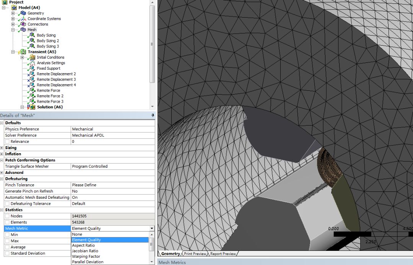Click the Initial Conditions icon
The width and height of the screenshot is (413, 265).
click(32, 57)
